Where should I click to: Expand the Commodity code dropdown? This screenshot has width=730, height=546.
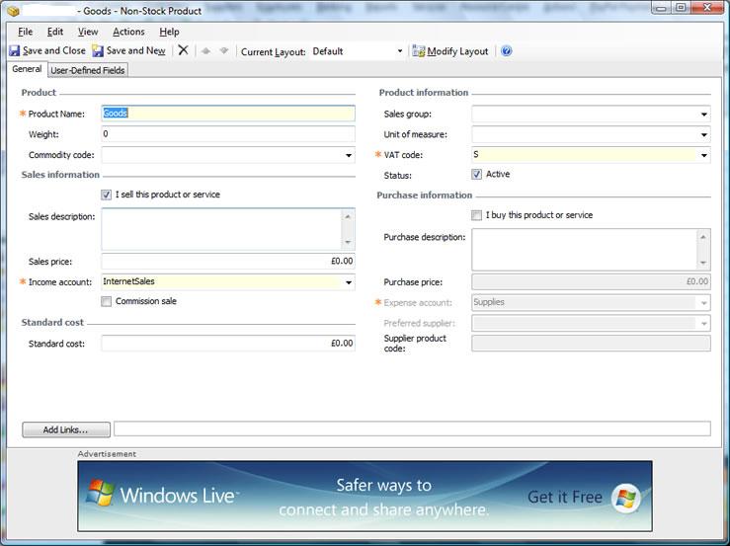pyautogui.click(x=349, y=155)
